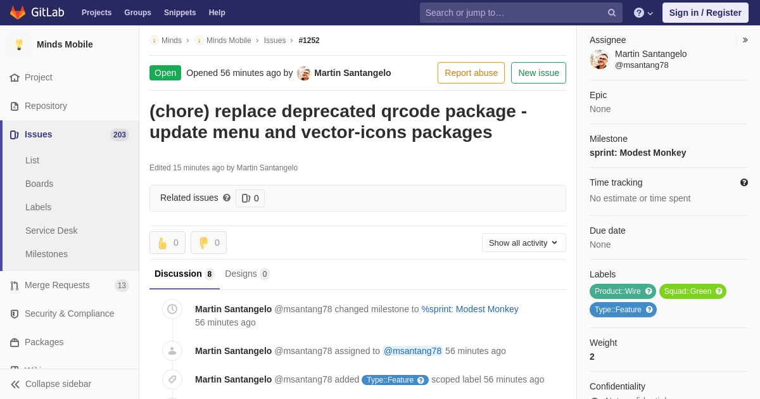Click Type::Feature help icon in activity
Image resolution: width=760 pixels, height=399 pixels.
click(x=421, y=380)
